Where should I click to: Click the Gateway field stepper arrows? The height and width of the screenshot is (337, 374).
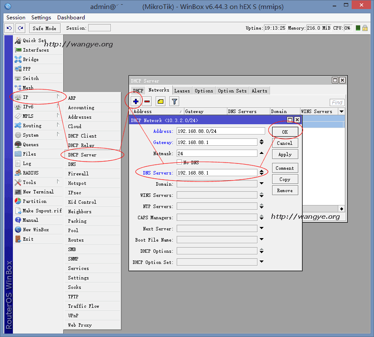point(262,142)
